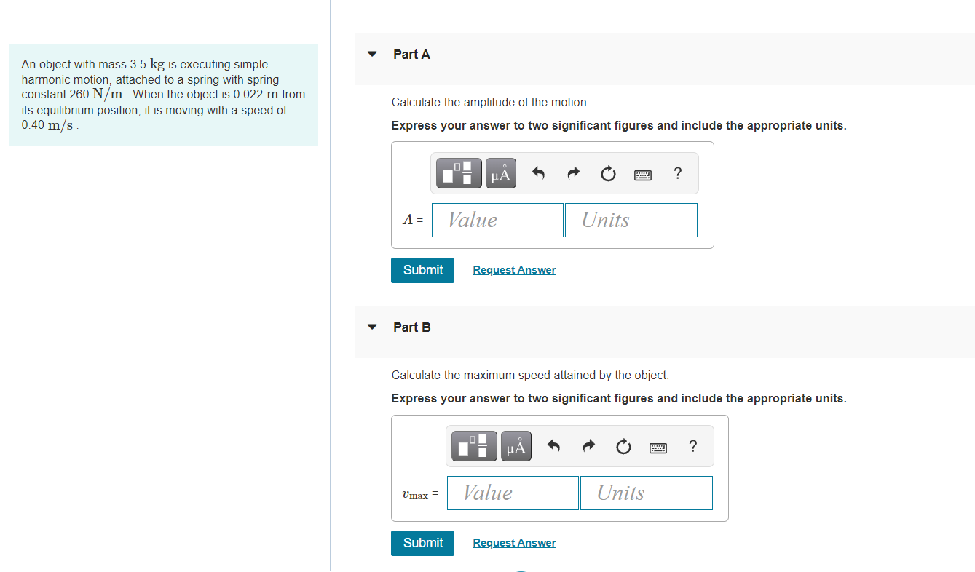Redo entry in Part A toolbar
This screenshot has width=975, height=572.
pos(573,173)
